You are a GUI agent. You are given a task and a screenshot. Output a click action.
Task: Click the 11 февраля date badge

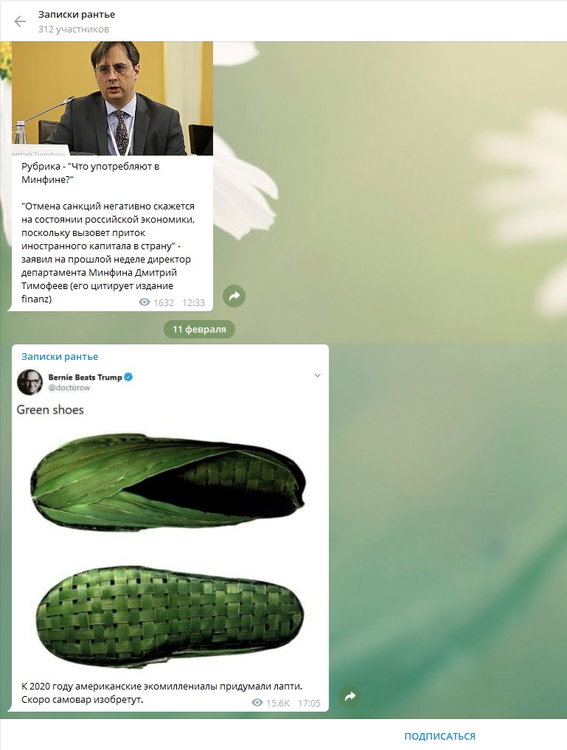(199, 329)
